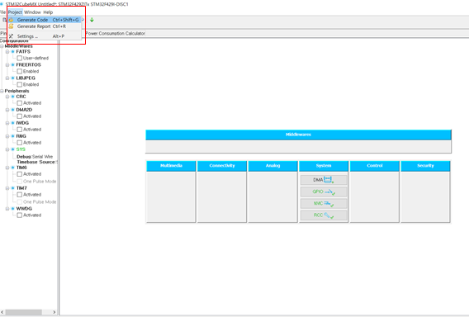
Task: Click the Project menu bar item
Action: [x=15, y=12]
